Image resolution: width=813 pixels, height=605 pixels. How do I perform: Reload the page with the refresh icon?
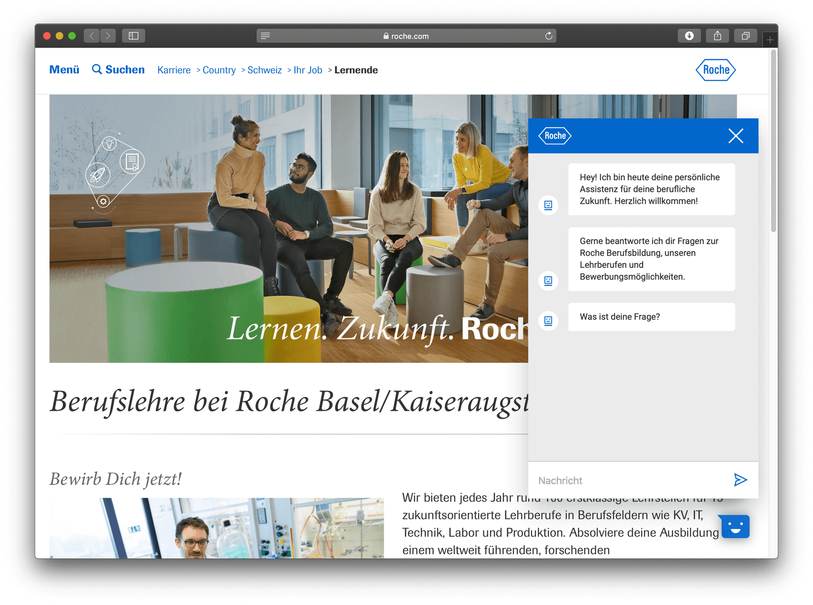coord(548,36)
